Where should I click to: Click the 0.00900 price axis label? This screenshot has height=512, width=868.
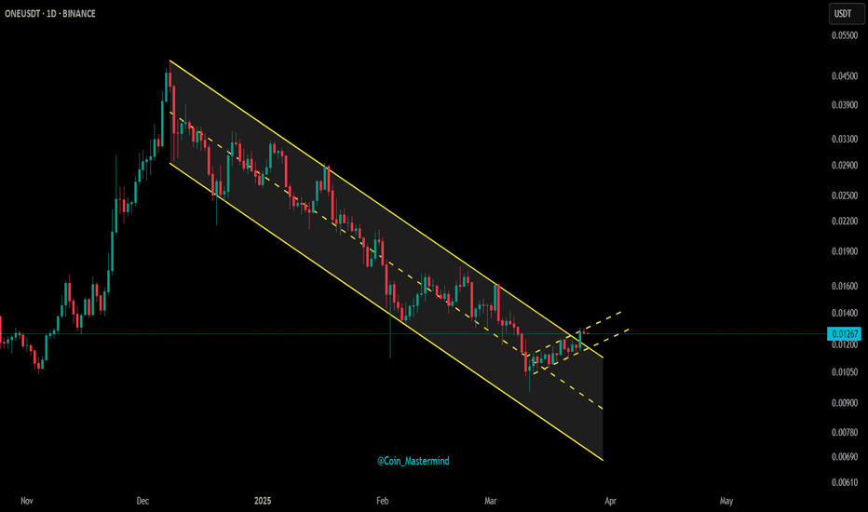(845, 403)
